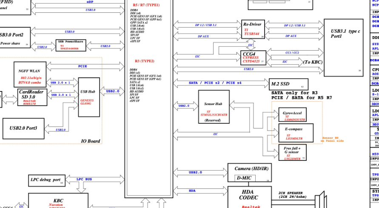Click the Gyro+Accel block label
This screenshot has height=208, width=379.
tap(292, 113)
